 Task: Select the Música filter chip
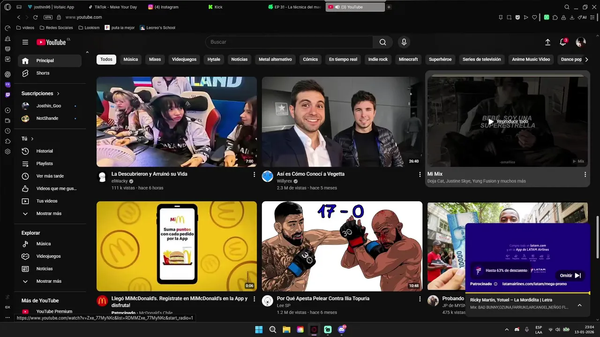[130, 59]
